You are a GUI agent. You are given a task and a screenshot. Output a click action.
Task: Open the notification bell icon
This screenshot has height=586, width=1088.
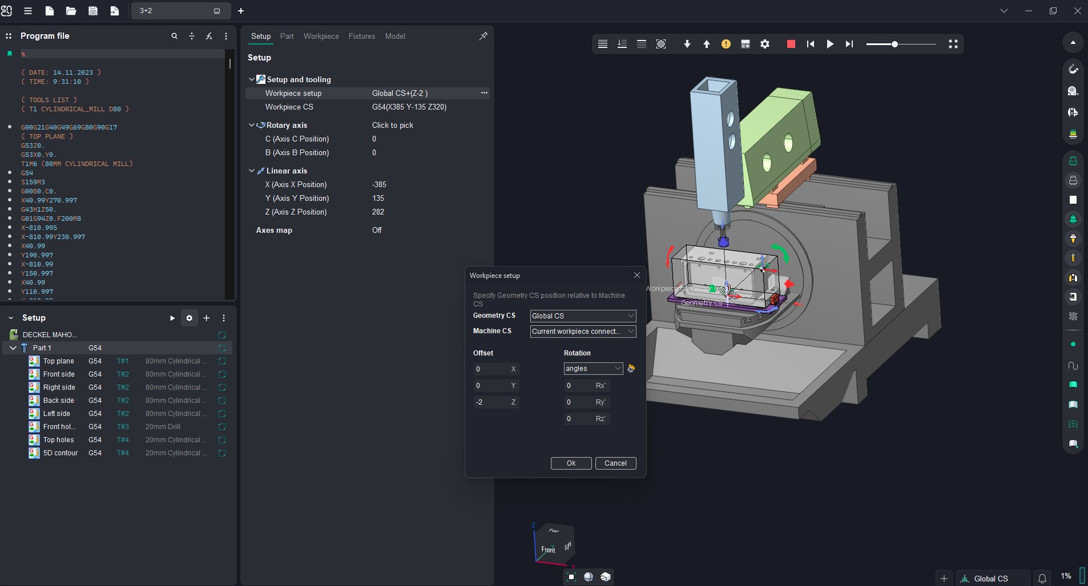pyautogui.click(x=1042, y=578)
